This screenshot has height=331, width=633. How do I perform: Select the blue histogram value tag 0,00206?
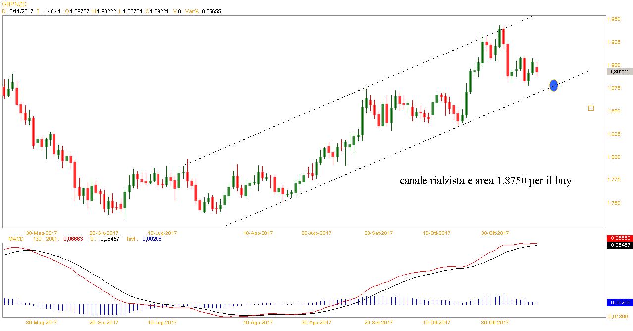pos(619,302)
